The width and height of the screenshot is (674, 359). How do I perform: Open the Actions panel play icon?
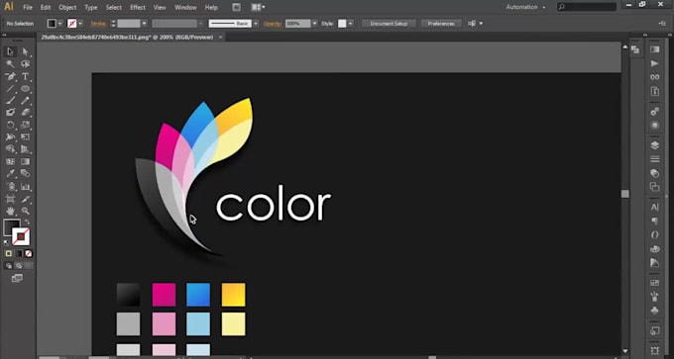[x=654, y=63]
